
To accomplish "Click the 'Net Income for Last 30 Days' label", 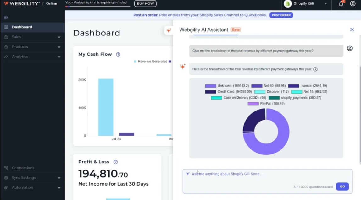I will point(114,184).
